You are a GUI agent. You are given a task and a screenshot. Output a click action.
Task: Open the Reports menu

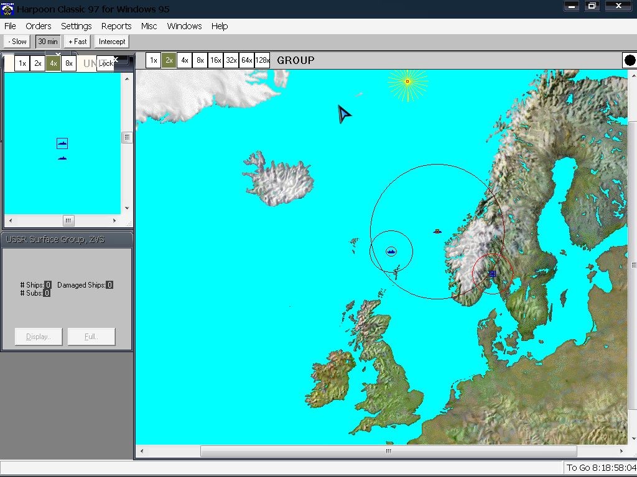tap(116, 26)
